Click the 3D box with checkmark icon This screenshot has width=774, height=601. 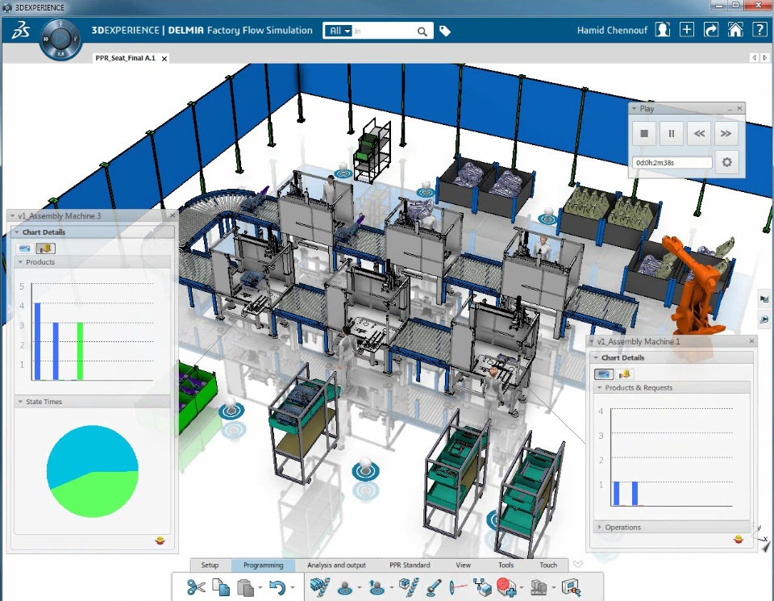(x=409, y=587)
